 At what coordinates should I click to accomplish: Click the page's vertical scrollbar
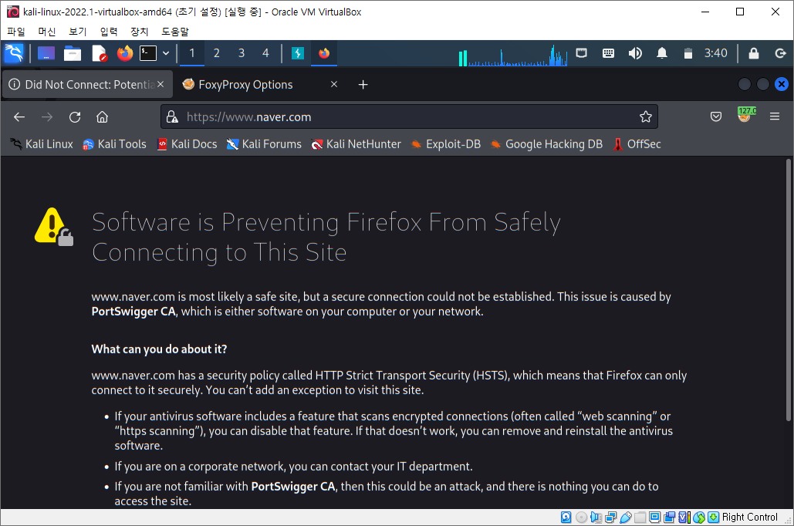pos(788,289)
